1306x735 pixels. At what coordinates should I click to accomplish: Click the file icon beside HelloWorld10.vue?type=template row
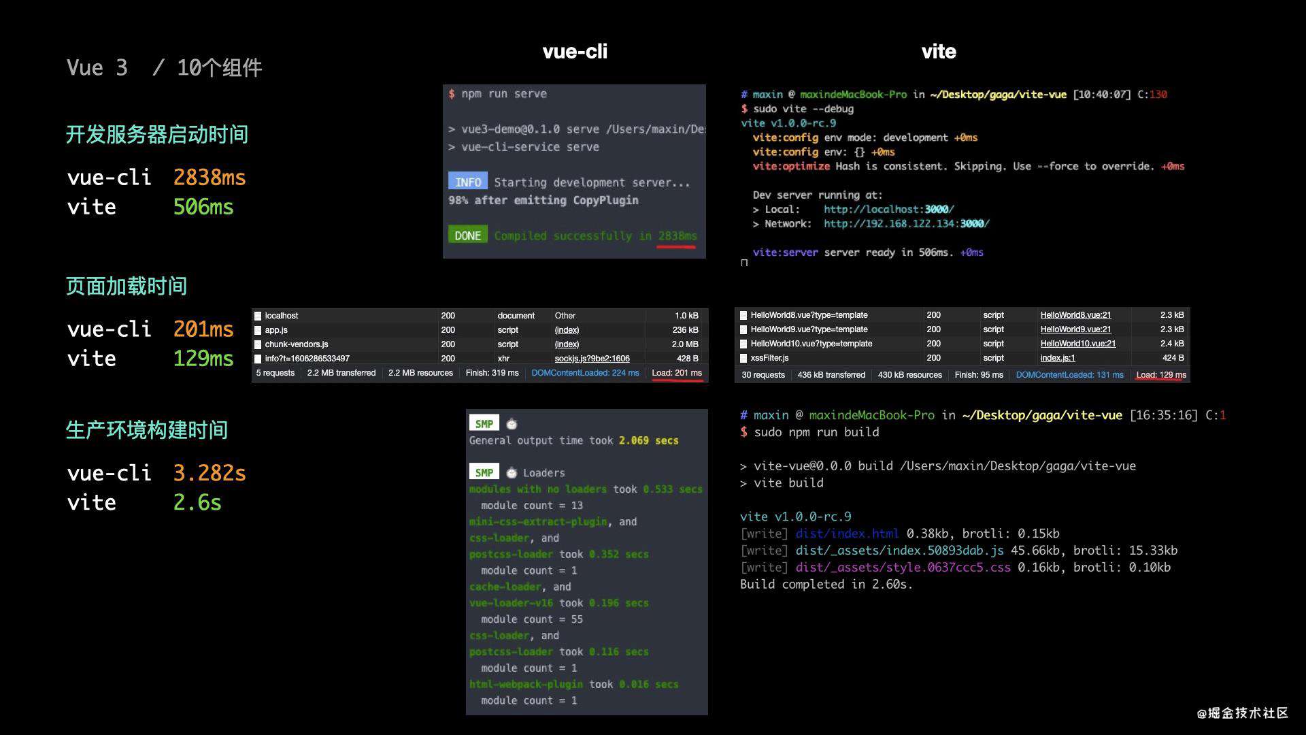[x=743, y=344]
